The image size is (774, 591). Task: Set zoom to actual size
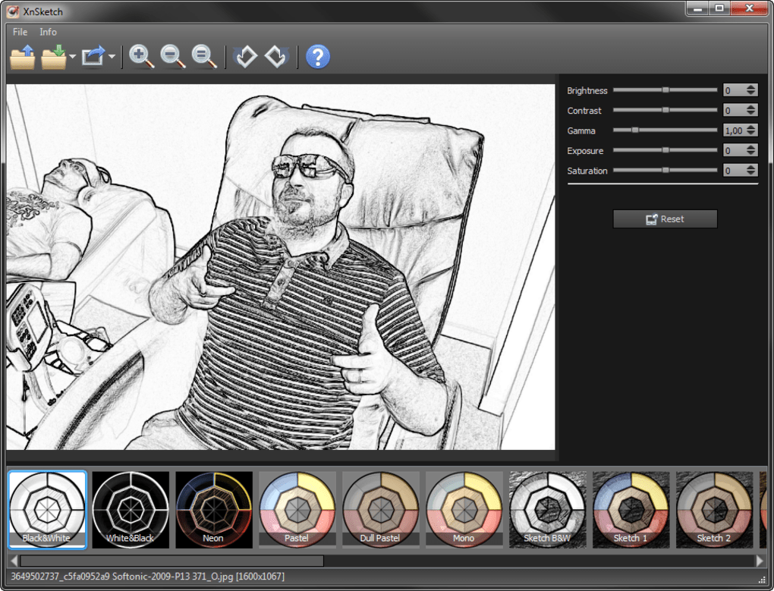(x=204, y=56)
